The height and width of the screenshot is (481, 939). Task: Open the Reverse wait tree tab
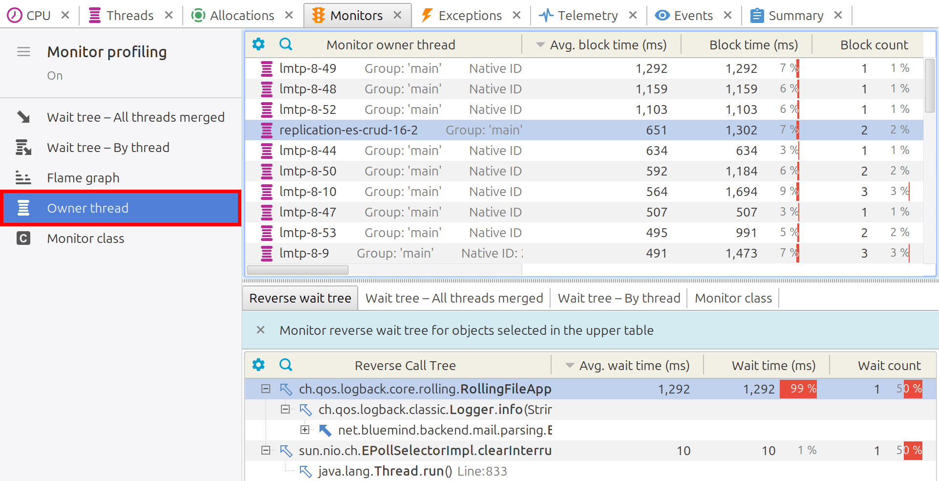click(300, 298)
